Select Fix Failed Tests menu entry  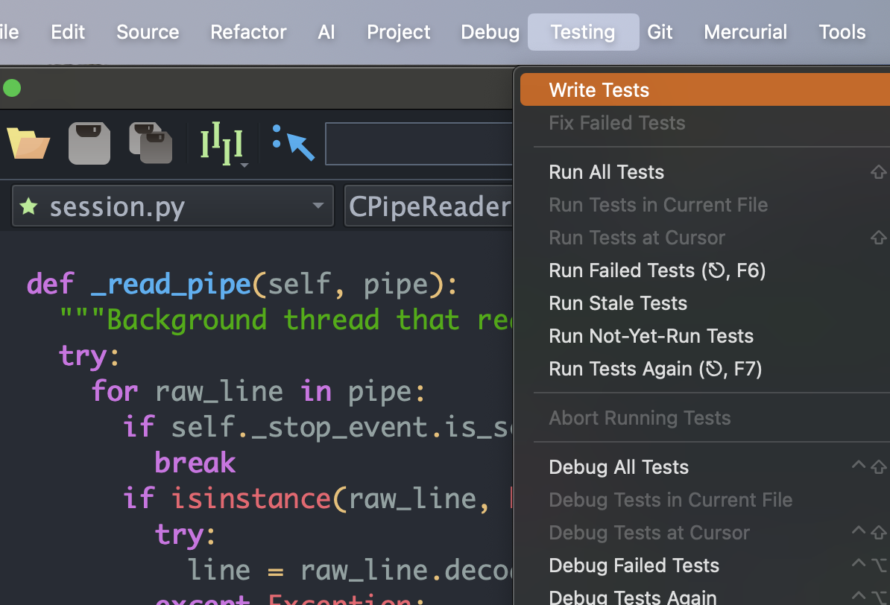click(x=705, y=123)
